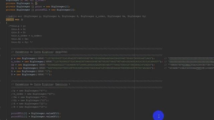
Task: Click the 'this.A = A;' comment line
Action: coord(18,29)
